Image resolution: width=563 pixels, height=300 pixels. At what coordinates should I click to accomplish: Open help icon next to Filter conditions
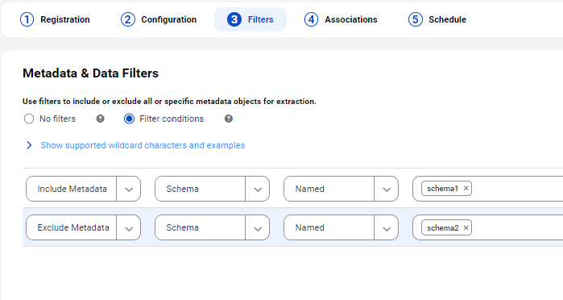229,119
